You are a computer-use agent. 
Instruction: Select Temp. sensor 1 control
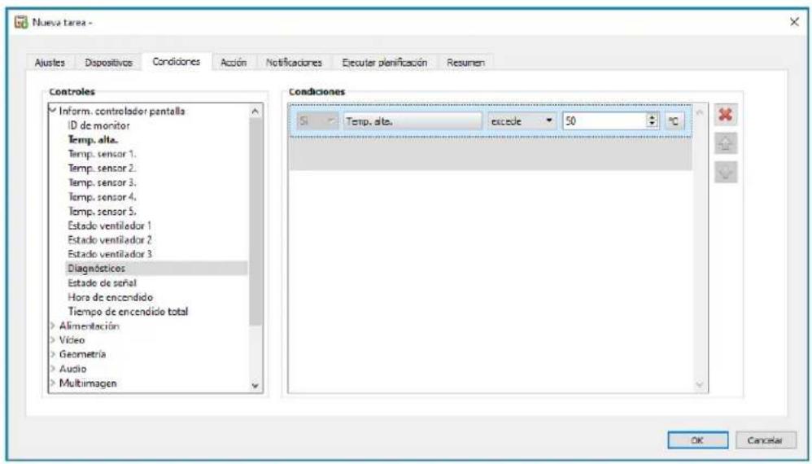[102, 154]
